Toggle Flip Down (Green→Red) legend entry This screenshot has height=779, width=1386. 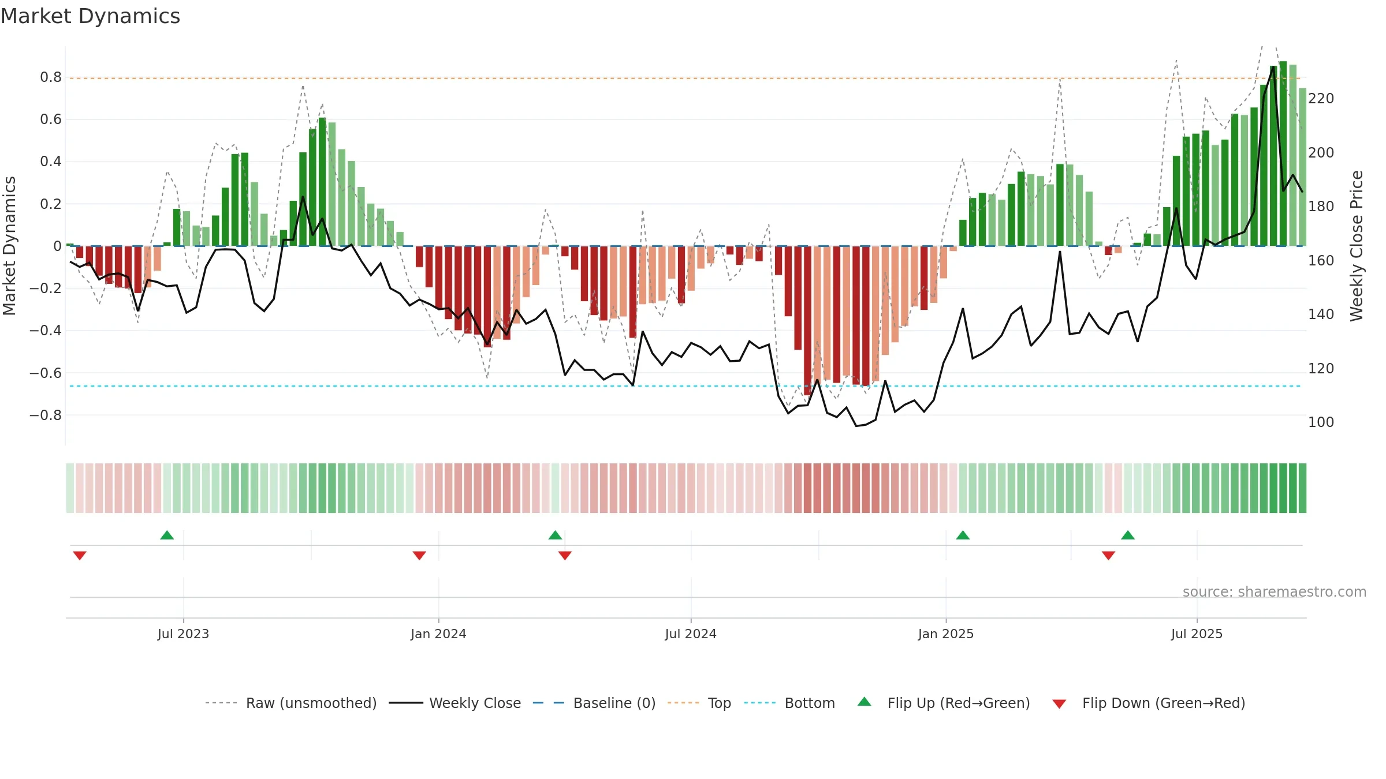1148,703
